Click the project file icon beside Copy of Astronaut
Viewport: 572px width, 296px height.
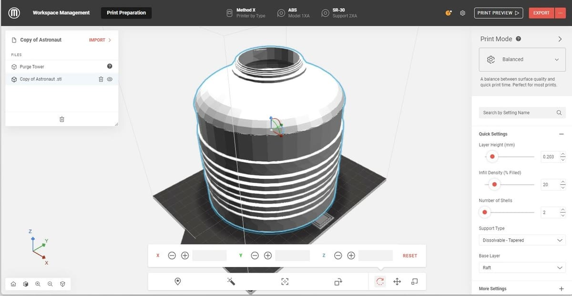[14, 40]
